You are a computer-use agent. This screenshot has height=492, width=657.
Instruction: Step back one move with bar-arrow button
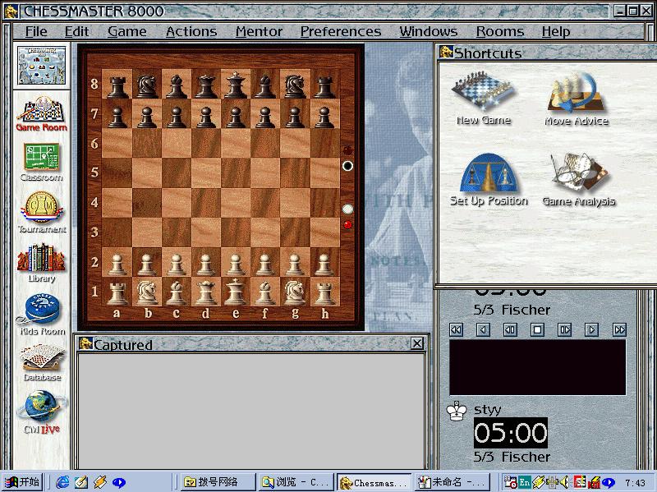510,330
